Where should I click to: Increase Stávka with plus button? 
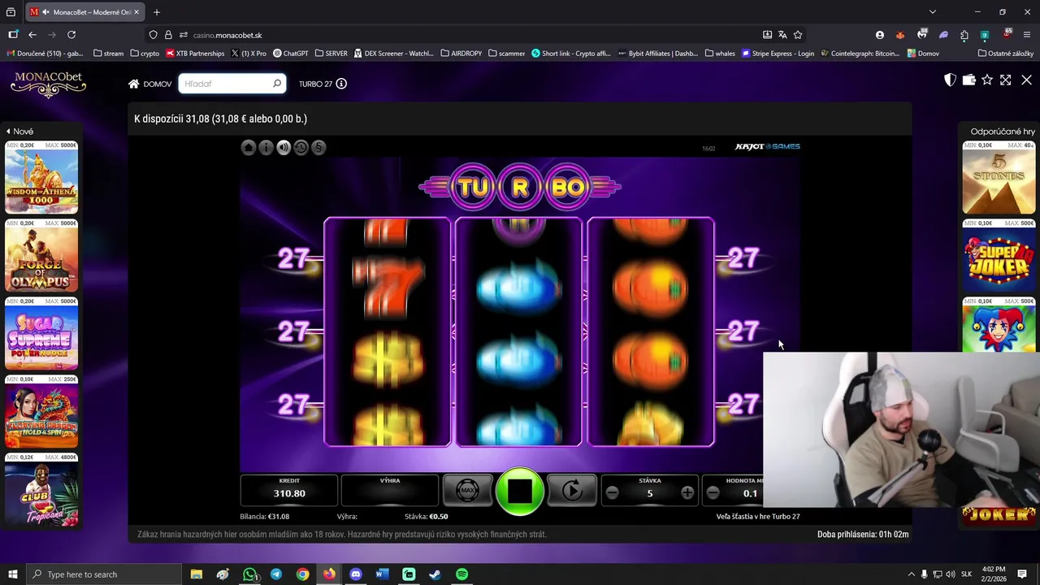tap(687, 493)
